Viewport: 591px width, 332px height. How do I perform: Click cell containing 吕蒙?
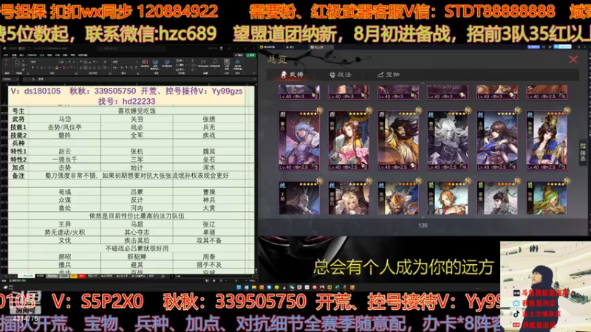click(x=137, y=192)
